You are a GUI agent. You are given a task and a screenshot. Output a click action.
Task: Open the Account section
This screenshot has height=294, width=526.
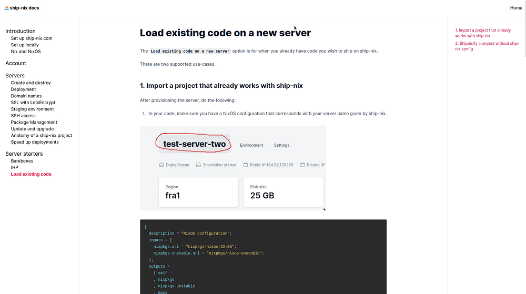pos(16,63)
